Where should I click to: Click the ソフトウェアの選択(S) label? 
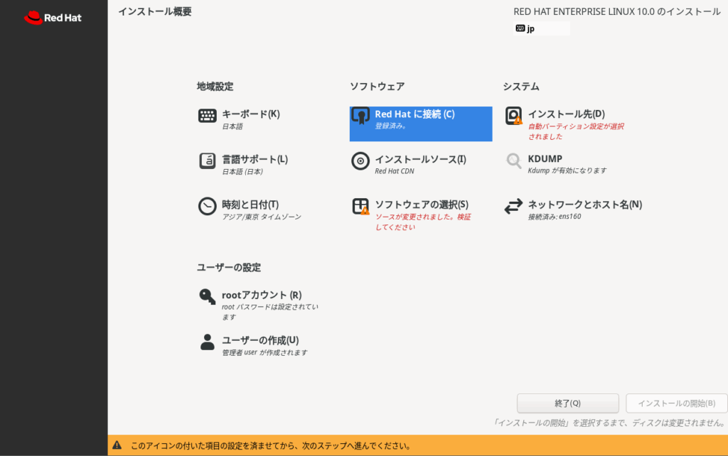tap(422, 205)
